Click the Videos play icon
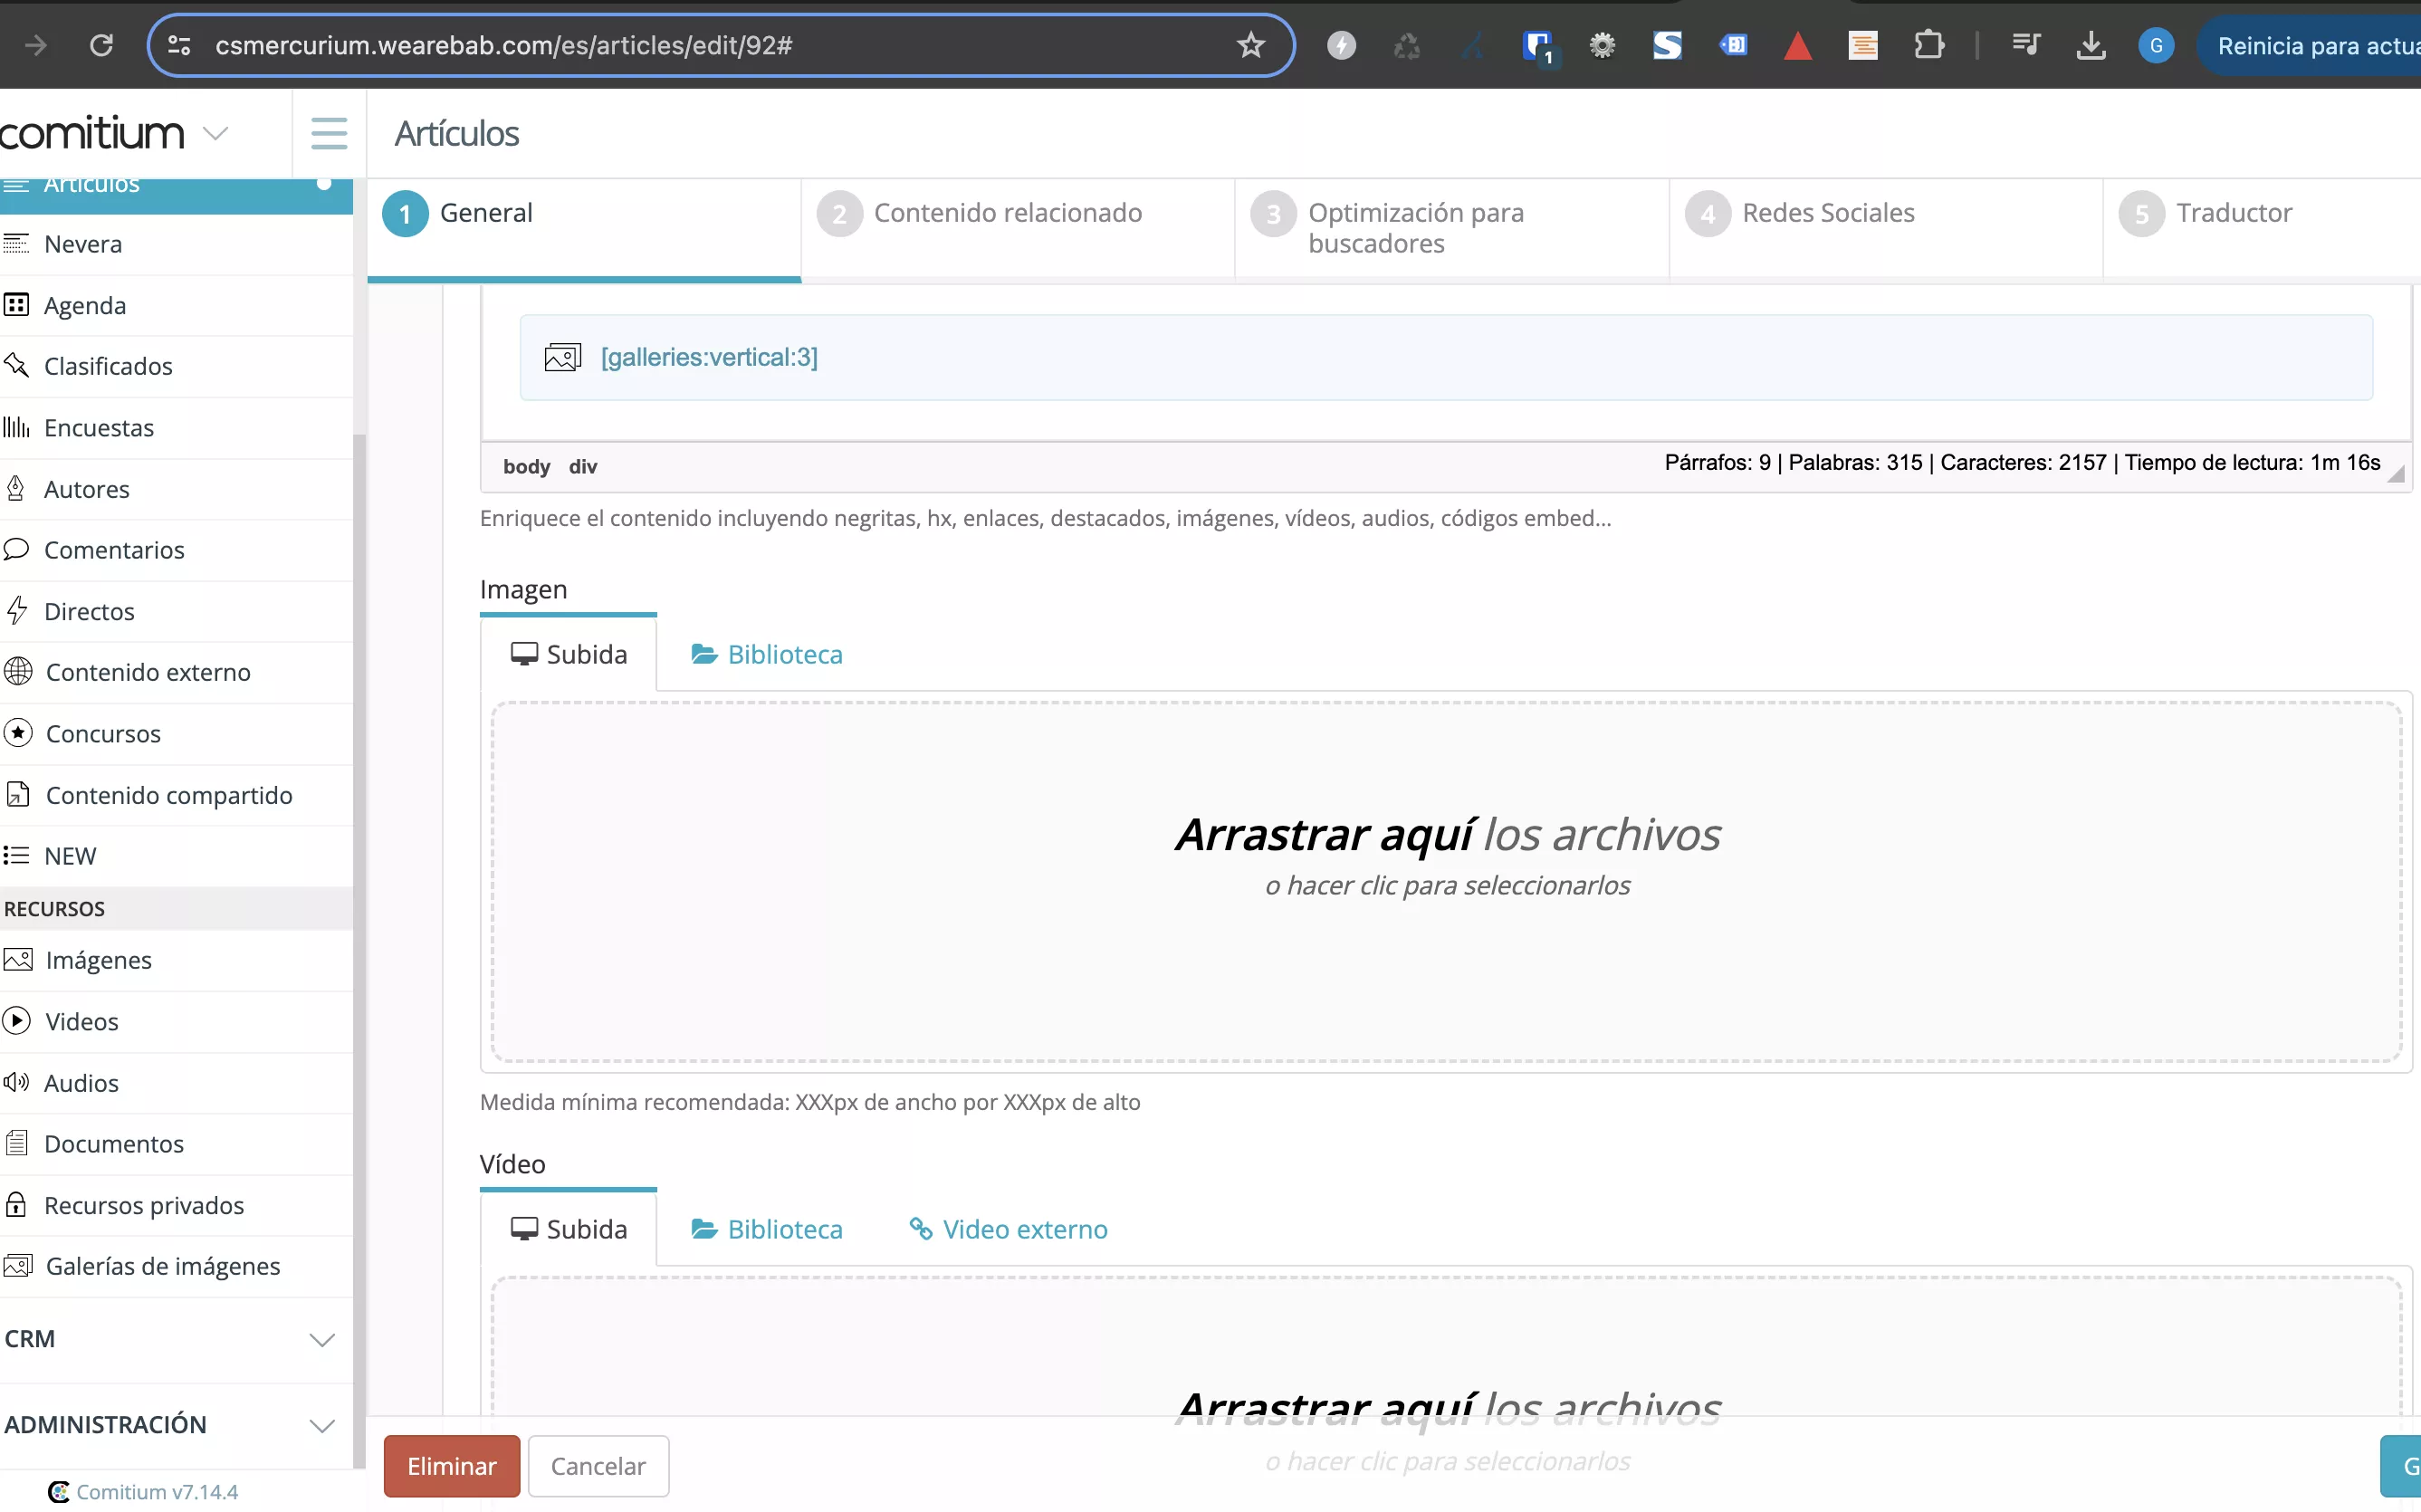The width and height of the screenshot is (2421, 1512). pos(17,1020)
